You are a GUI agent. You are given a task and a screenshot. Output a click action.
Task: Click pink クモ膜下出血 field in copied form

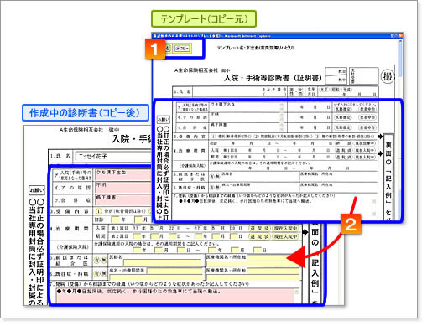(x=123, y=175)
